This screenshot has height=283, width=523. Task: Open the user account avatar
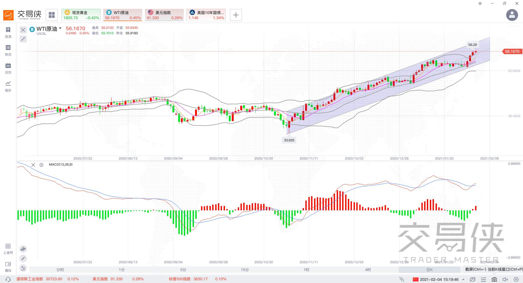pos(512,15)
